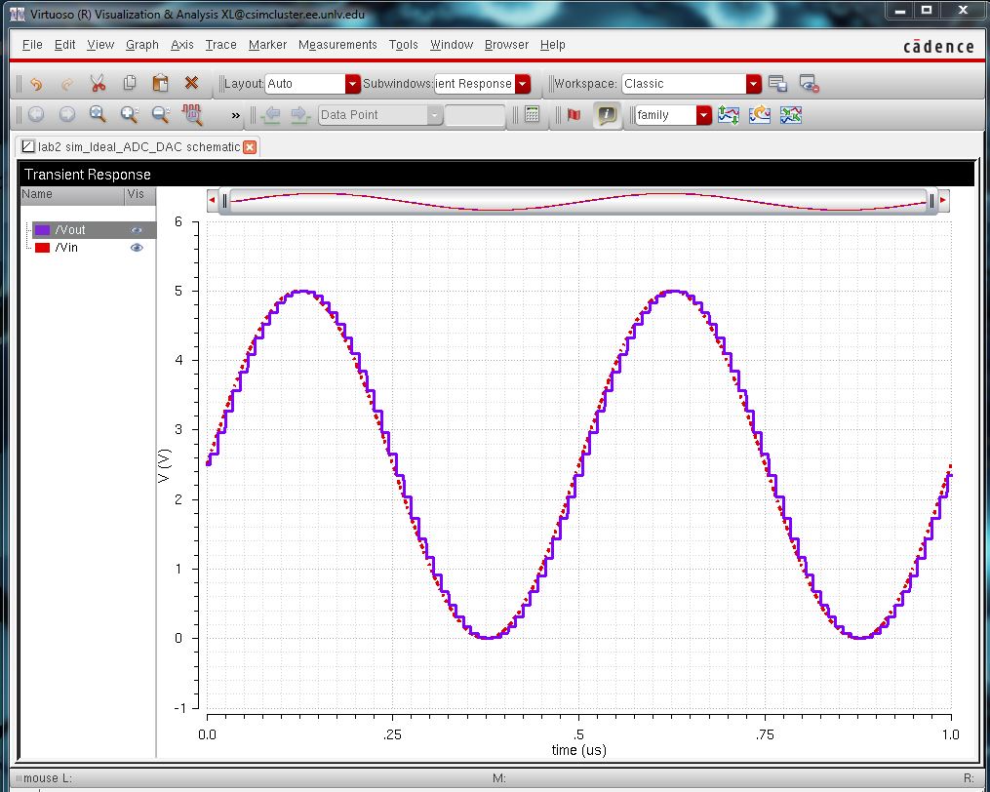Screen dimensions: 990x792
Task: Click the orange X Delete icon
Action: [x=192, y=84]
